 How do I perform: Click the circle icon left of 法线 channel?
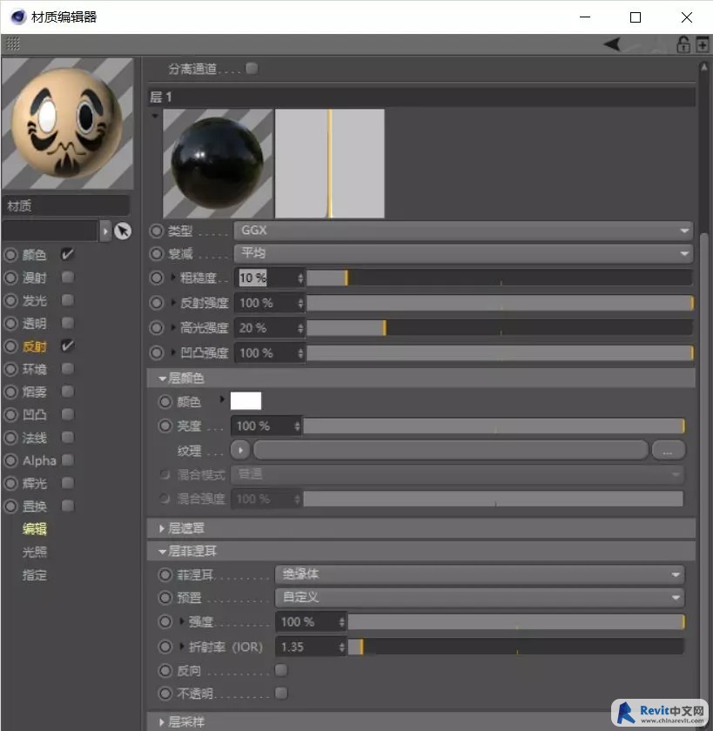10,438
